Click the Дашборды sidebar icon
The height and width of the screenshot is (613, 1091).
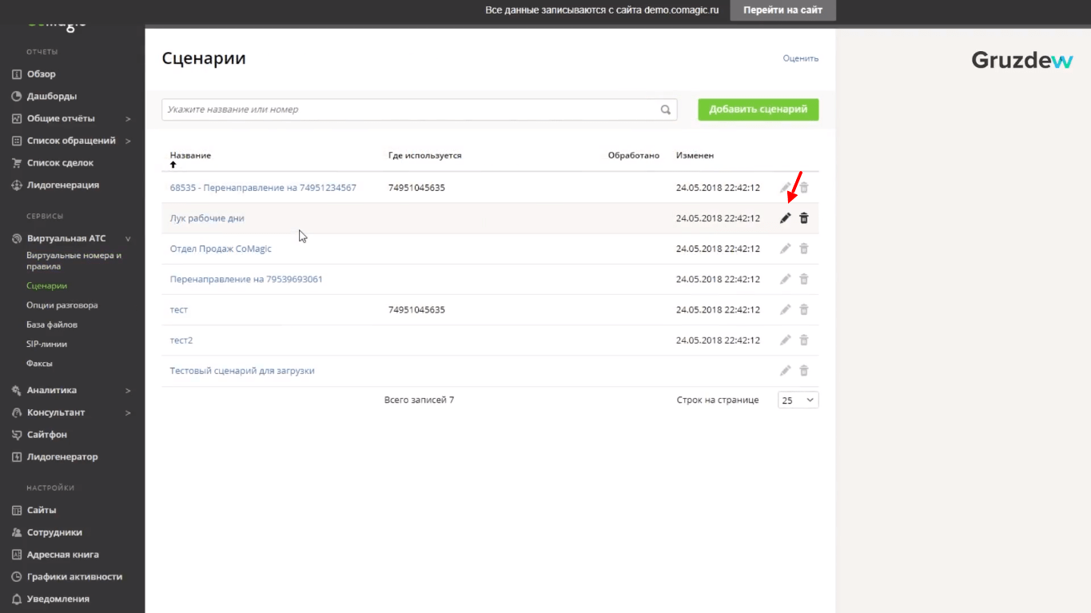pos(17,97)
